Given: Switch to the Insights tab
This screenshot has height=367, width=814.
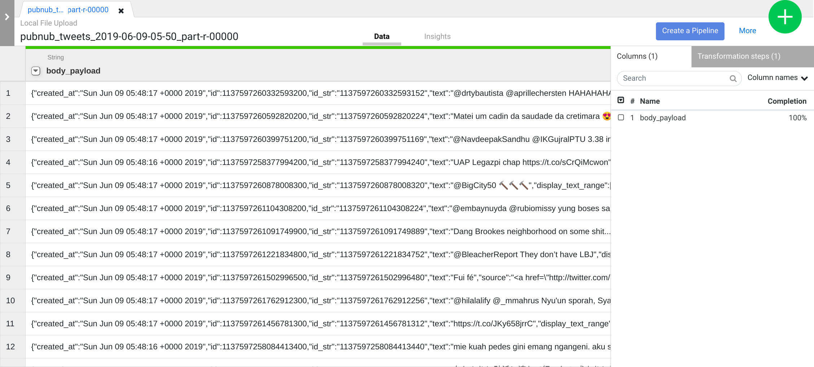Looking at the screenshot, I should 437,36.
